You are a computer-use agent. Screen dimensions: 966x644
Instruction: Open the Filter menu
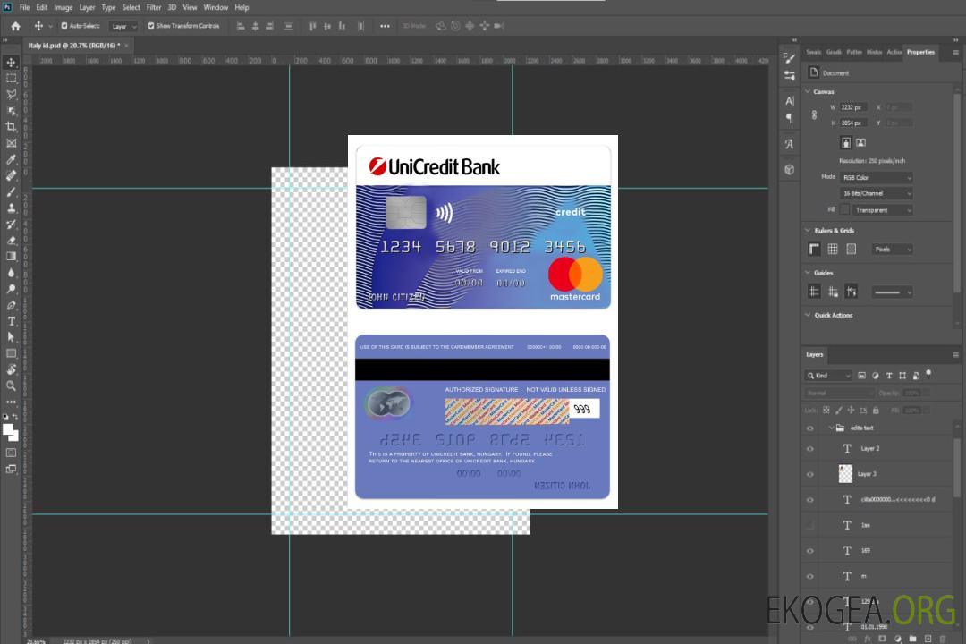(x=154, y=7)
